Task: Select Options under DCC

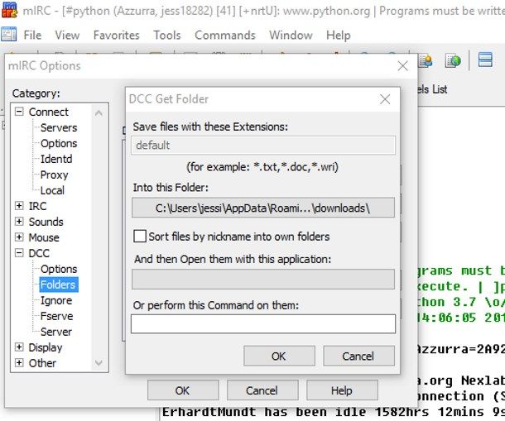Action: point(59,269)
